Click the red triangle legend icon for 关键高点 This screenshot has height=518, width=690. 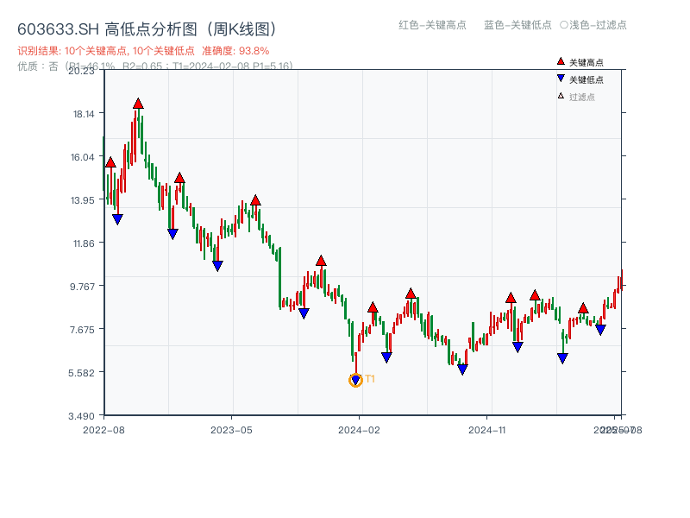(561, 62)
